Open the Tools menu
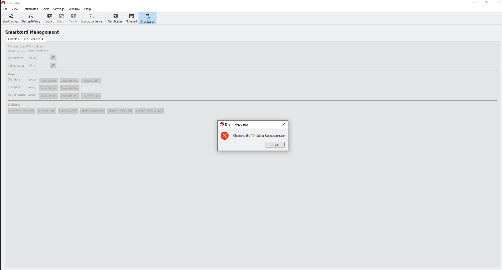The width and height of the screenshot is (502, 270). (x=46, y=9)
